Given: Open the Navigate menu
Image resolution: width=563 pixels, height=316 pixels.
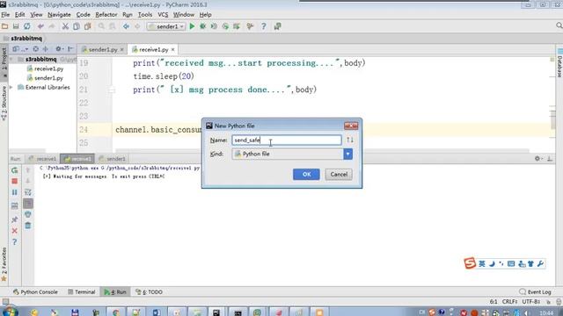Looking at the screenshot, I should tap(59, 15).
